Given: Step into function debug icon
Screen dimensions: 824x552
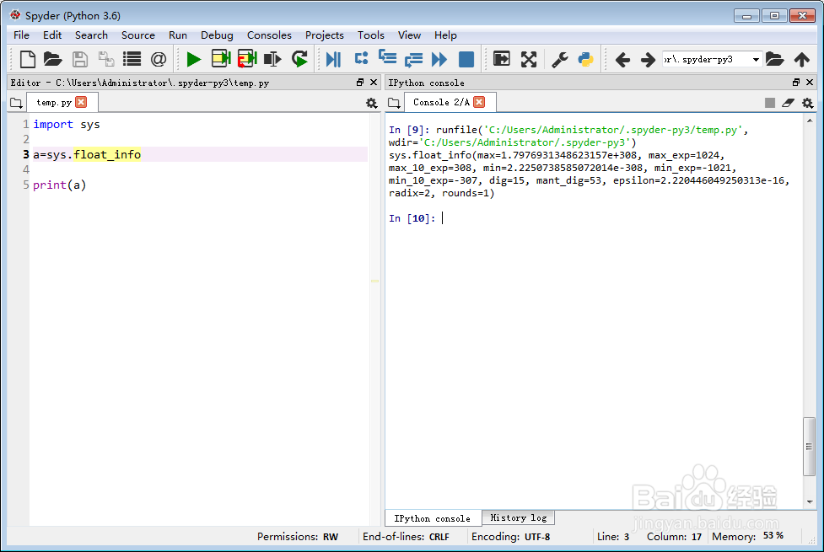Looking at the screenshot, I should click(x=388, y=56).
